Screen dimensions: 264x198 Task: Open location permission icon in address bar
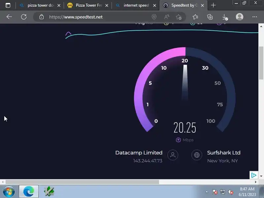pyautogui.click(x=154, y=17)
